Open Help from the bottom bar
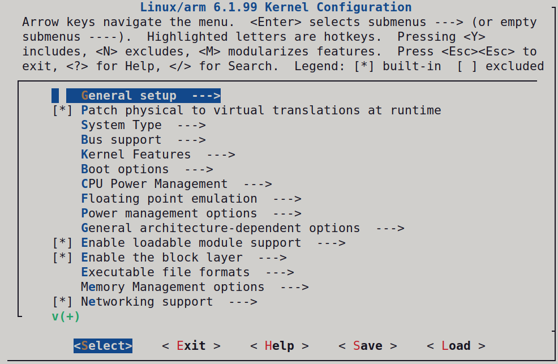This screenshot has height=364, width=558. pyautogui.click(x=279, y=346)
